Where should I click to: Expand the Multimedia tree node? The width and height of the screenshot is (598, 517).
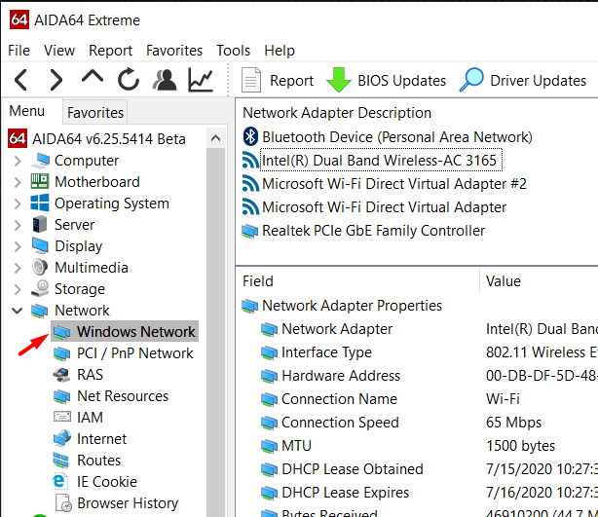point(18,268)
